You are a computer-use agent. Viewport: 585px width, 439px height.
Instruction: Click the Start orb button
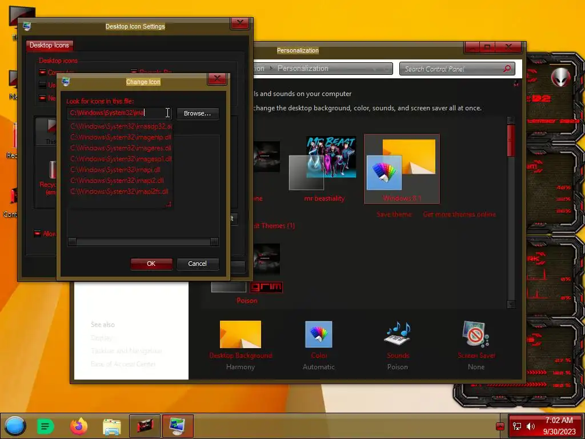[15, 426]
